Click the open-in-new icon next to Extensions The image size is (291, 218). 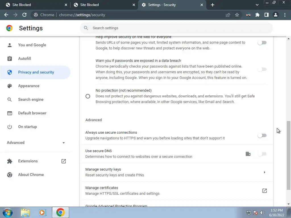click(x=63, y=161)
